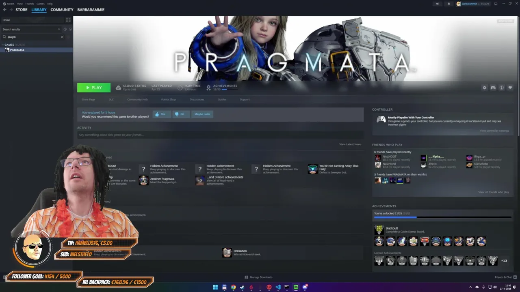View the Another Pragmata achievement icon
The width and height of the screenshot is (520, 292).
(x=143, y=180)
